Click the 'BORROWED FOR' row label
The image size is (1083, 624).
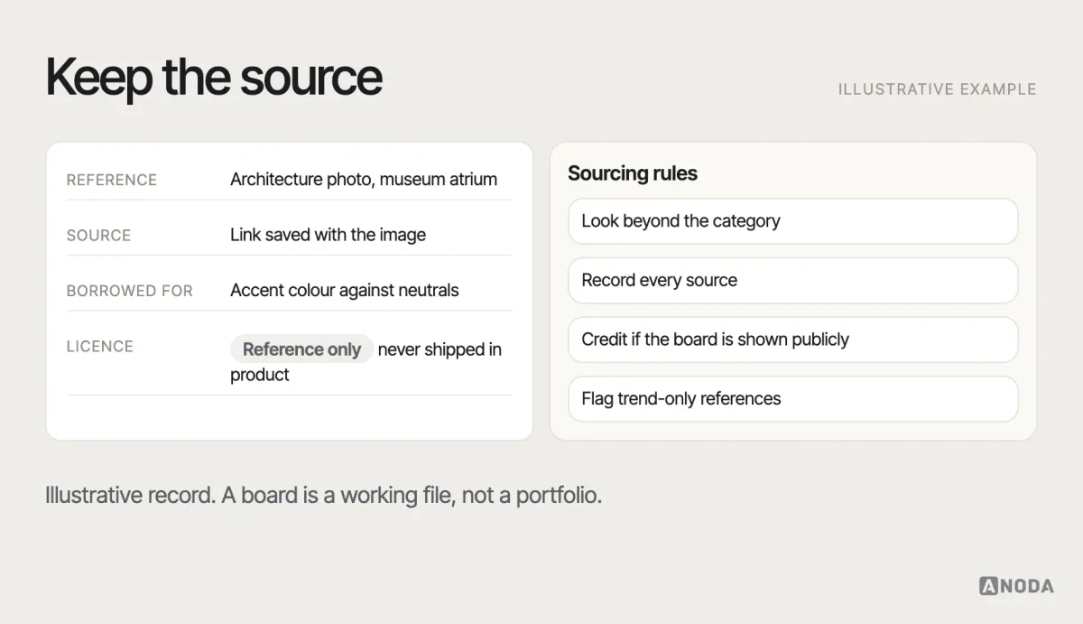[130, 291]
